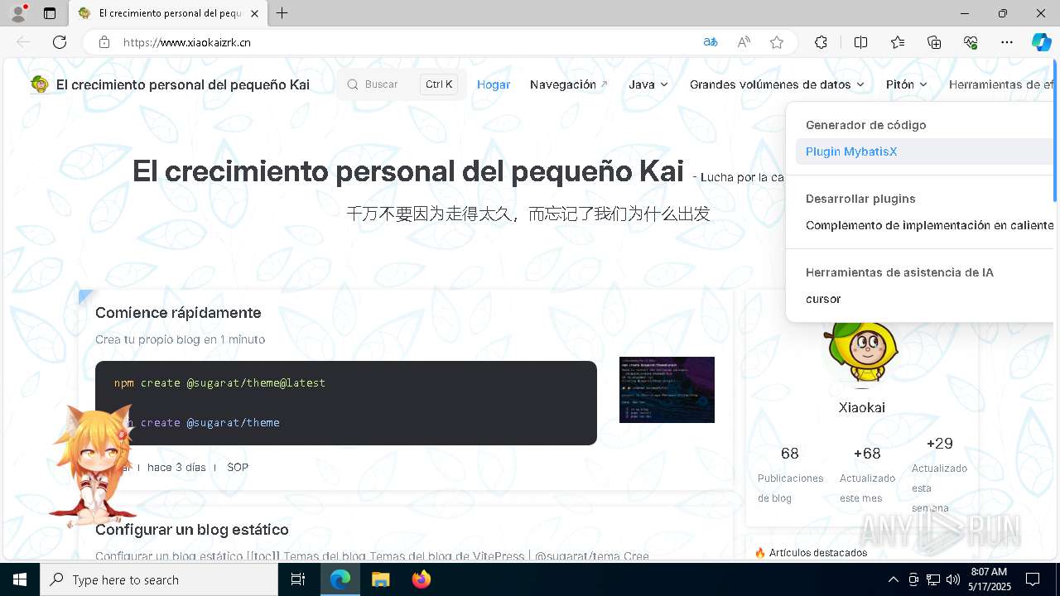Open the network tray icon

tap(933, 579)
